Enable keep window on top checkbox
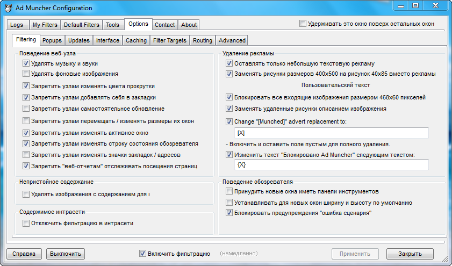This screenshot has height=266, width=452. coord(303,24)
